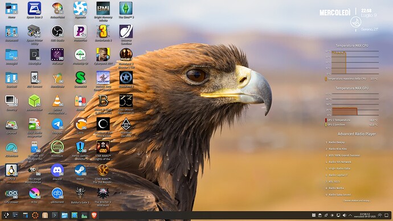
Task: Click the GPU temperature chart
Action: (x=352, y=104)
